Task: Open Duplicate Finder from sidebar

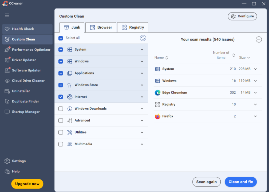Action: coord(27,102)
